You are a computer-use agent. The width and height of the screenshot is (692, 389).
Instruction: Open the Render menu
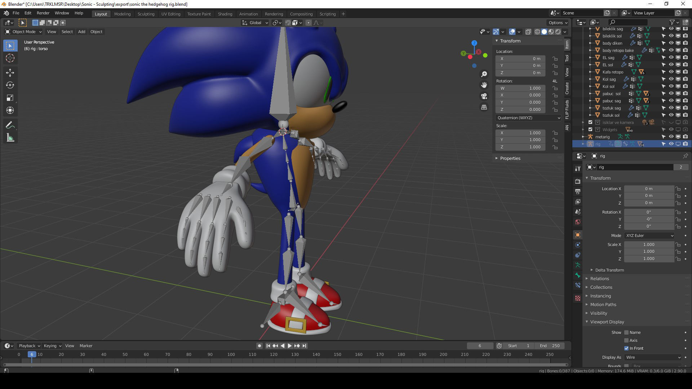coord(43,13)
